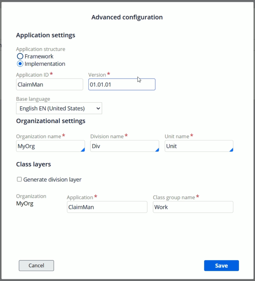
Task: Click the blue autocomplete corner in Unit name
Action: [231, 150]
